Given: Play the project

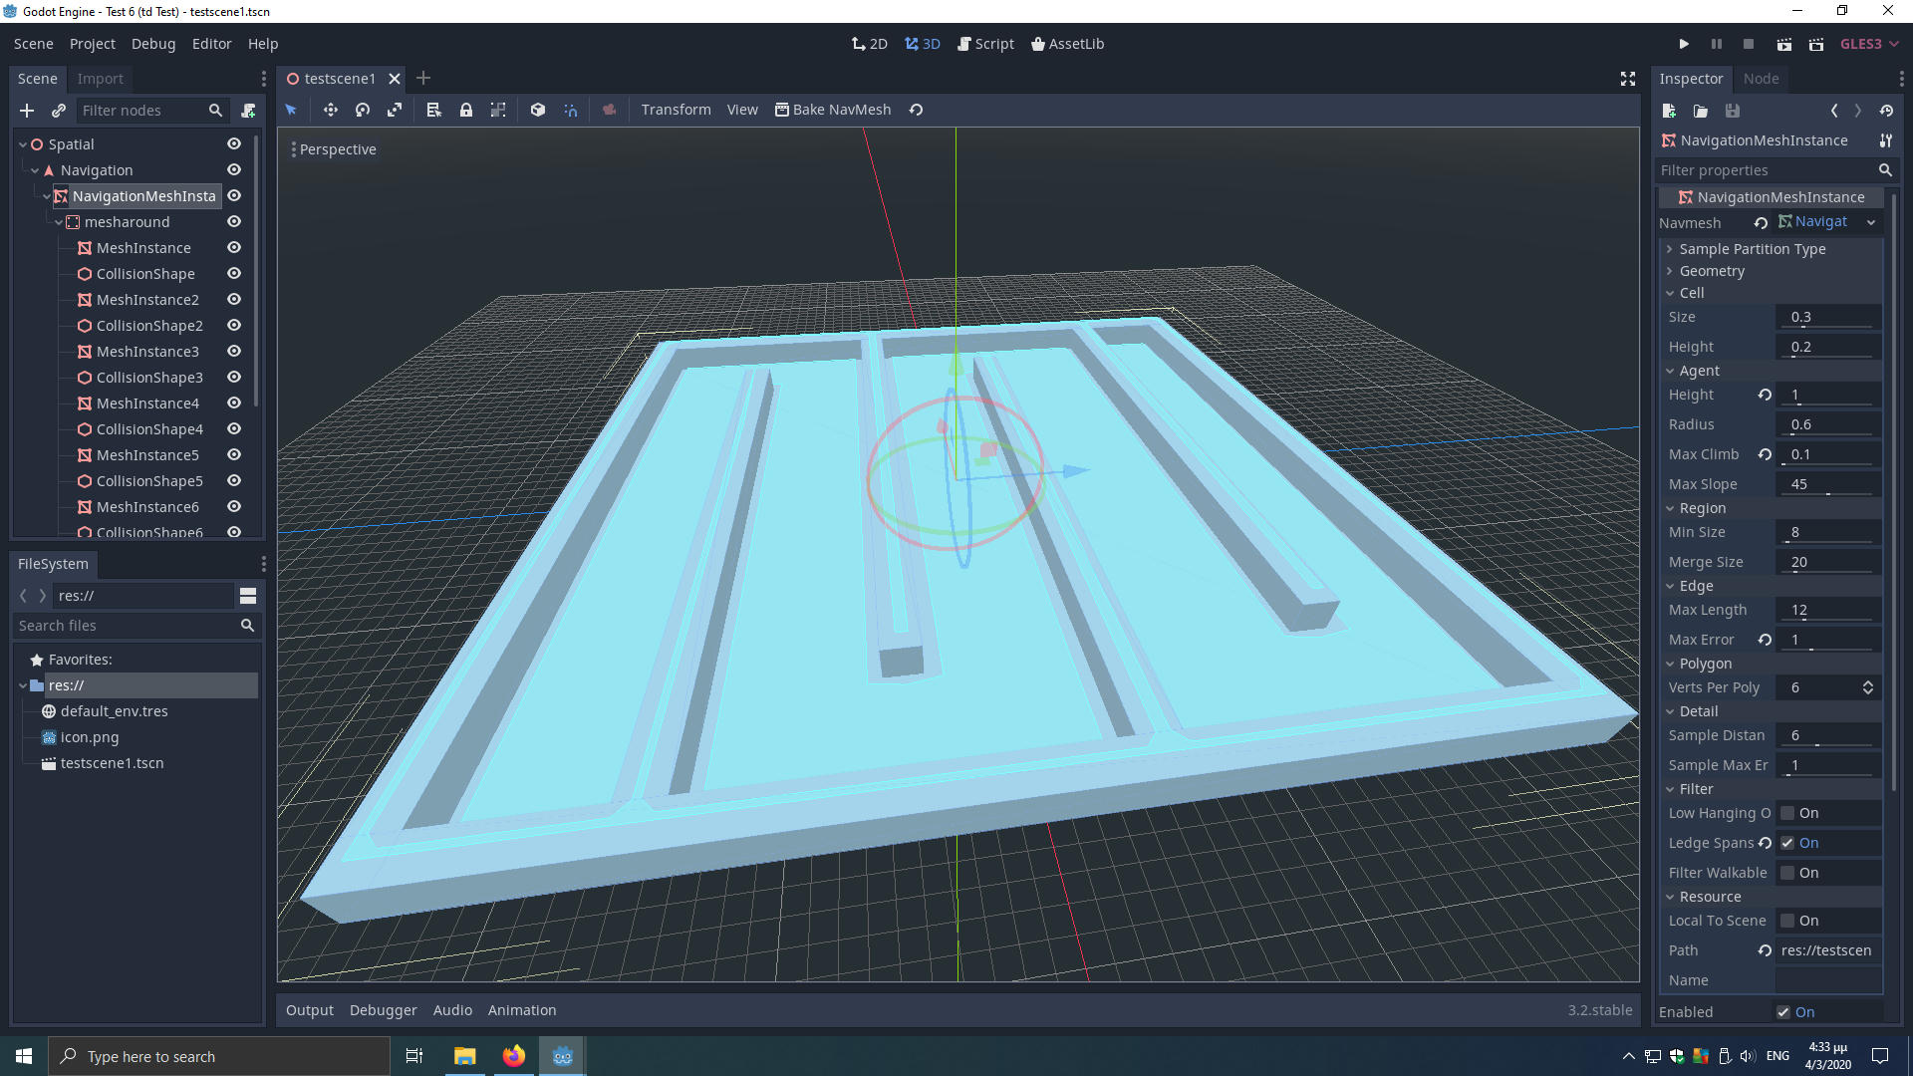Looking at the screenshot, I should pos(1684,44).
